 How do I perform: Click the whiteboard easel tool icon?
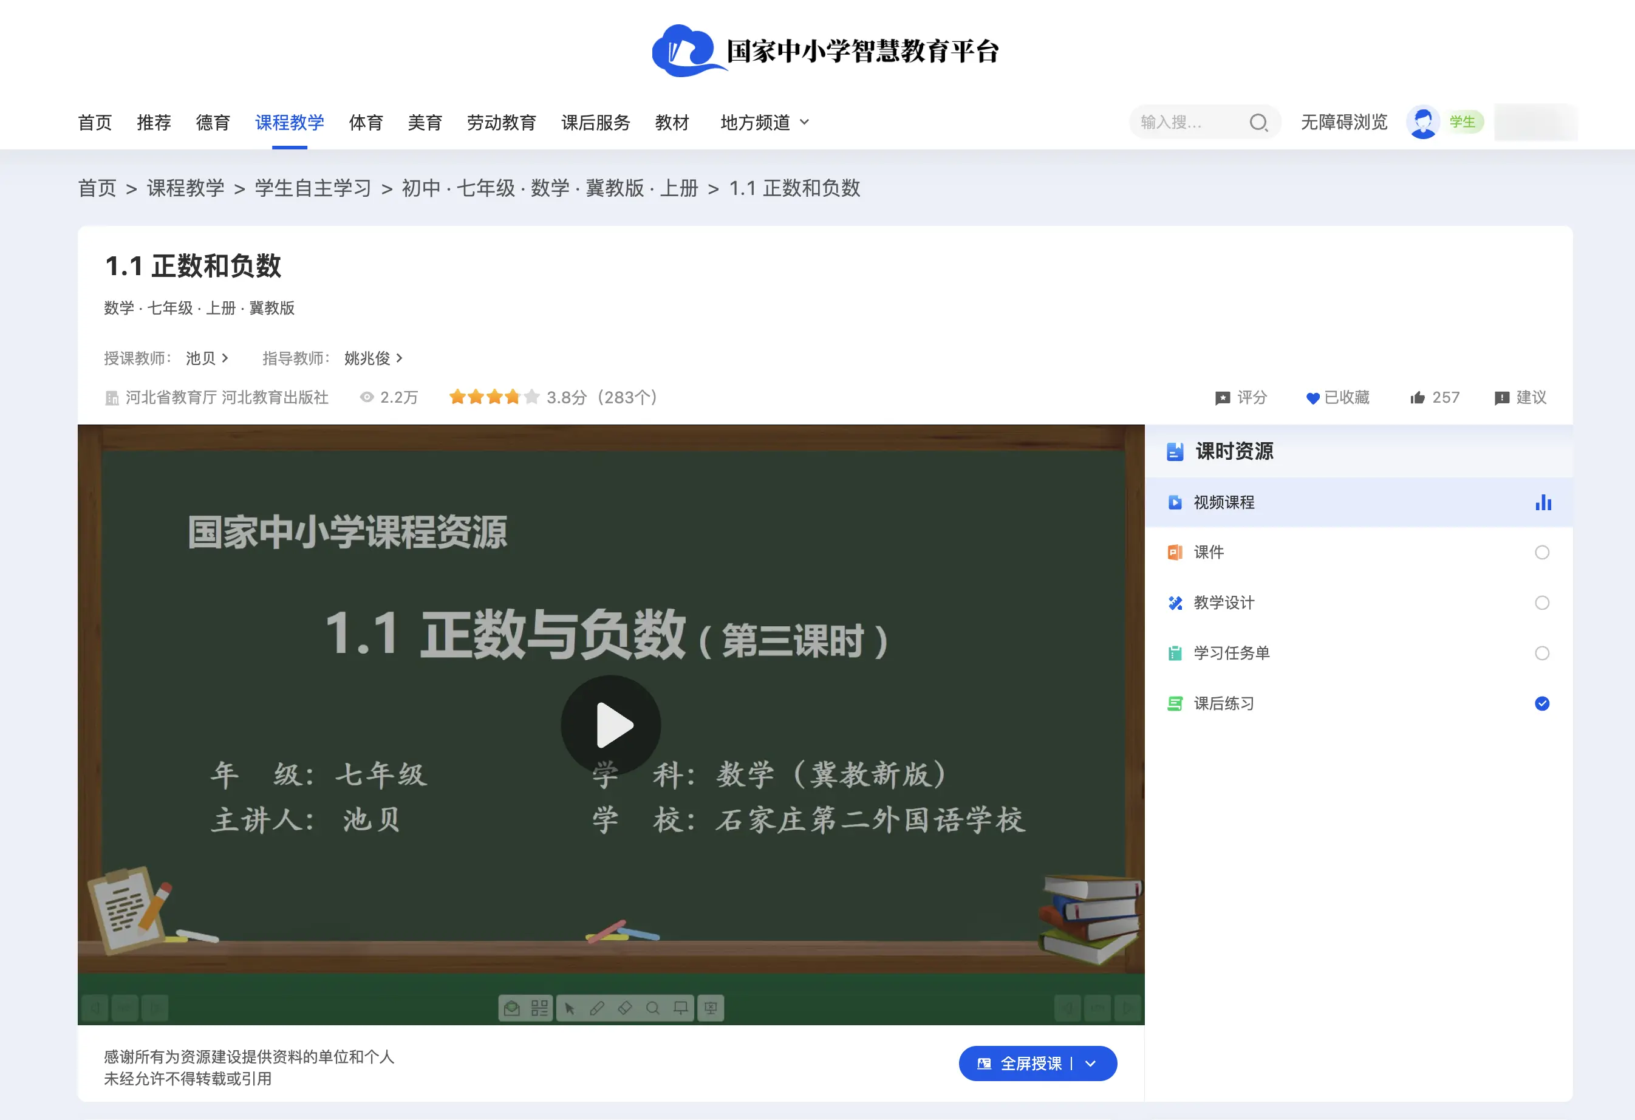680,1008
